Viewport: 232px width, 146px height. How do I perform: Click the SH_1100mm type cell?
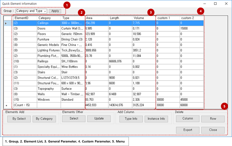pyautogui.click(x=72, y=61)
